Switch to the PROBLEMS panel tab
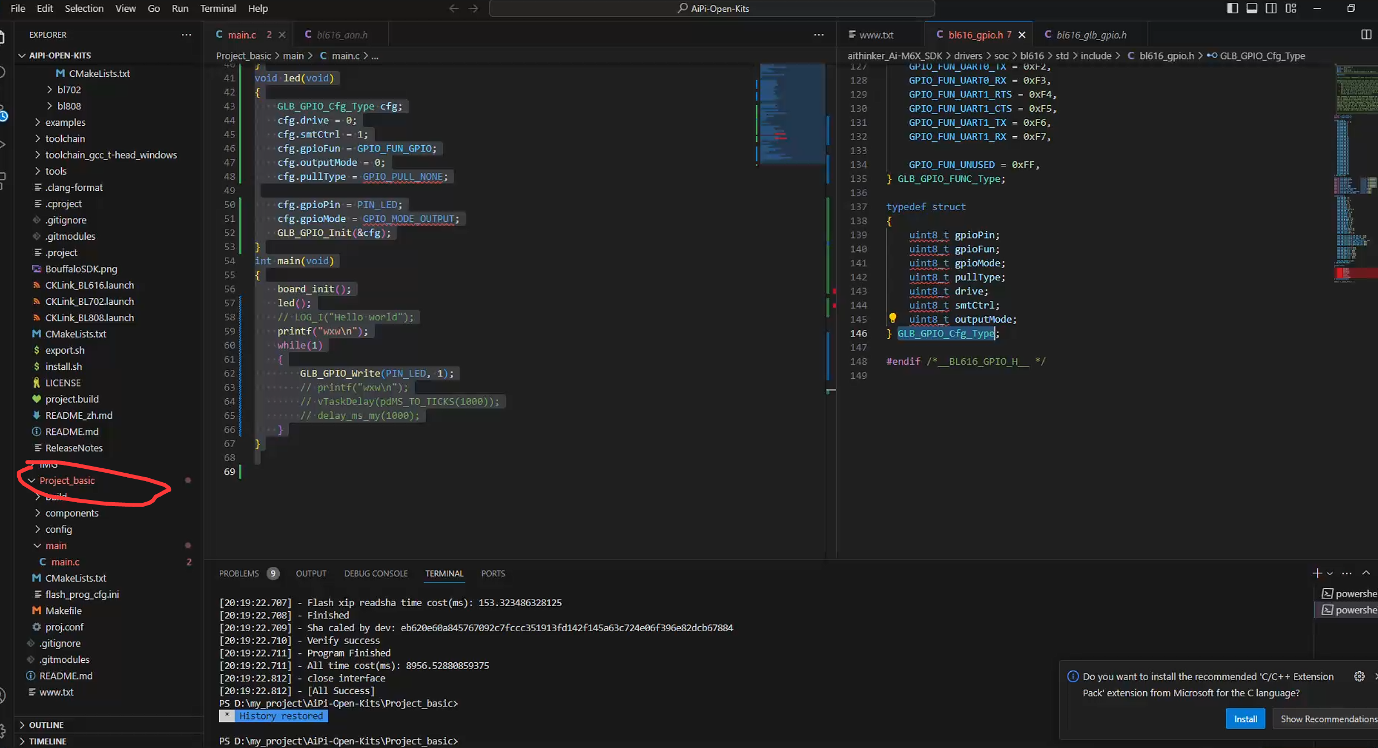 239,573
